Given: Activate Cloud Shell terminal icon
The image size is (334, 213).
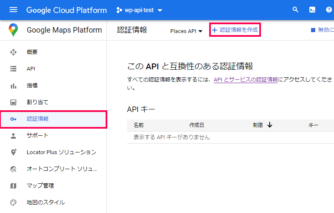Looking at the screenshot, I should [x=312, y=10].
